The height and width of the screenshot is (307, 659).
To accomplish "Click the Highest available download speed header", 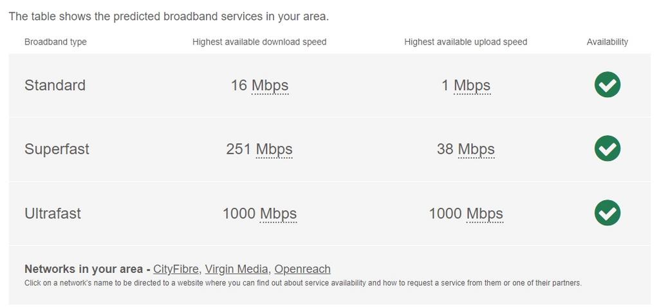I will 259,42.
